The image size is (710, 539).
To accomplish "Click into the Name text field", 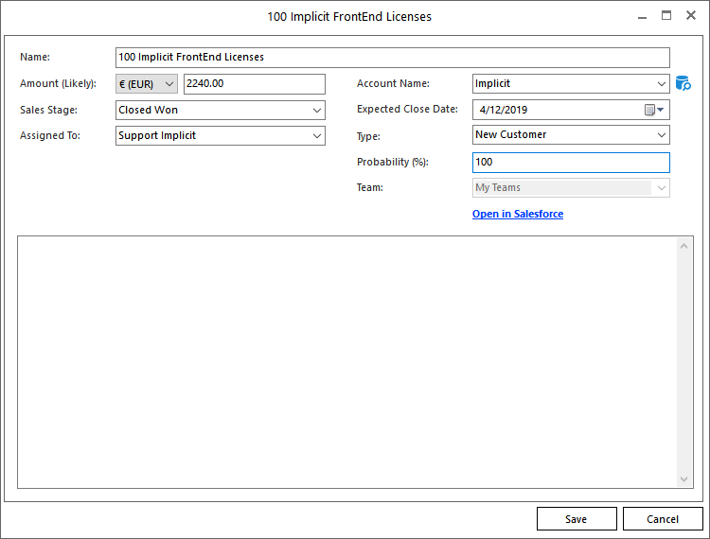I will point(392,58).
